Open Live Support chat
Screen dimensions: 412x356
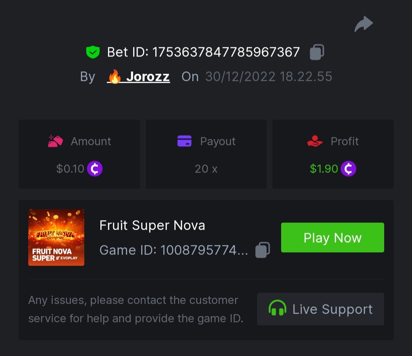320,309
